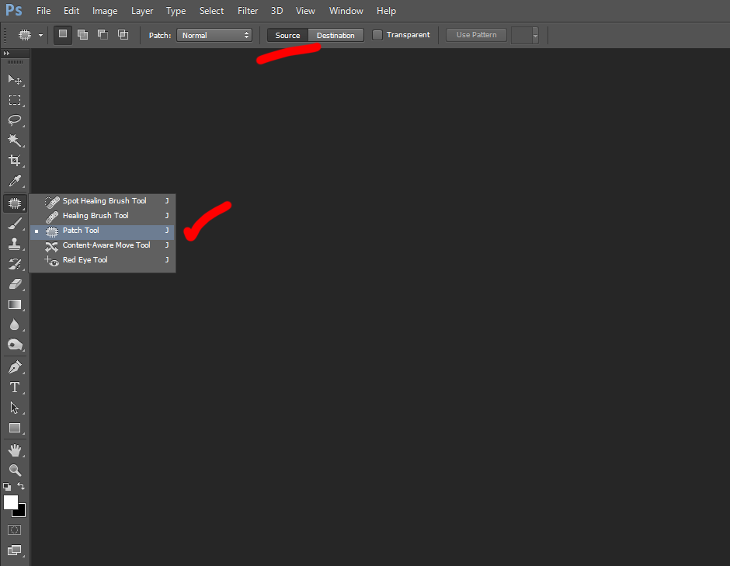Open the Patch Normal dropdown
The width and height of the screenshot is (730, 566).
point(214,34)
